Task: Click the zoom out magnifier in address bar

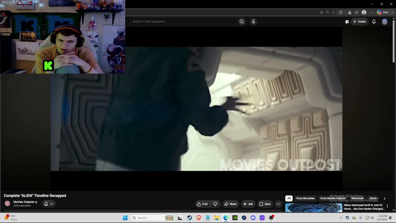Action: pyautogui.click(x=327, y=12)
